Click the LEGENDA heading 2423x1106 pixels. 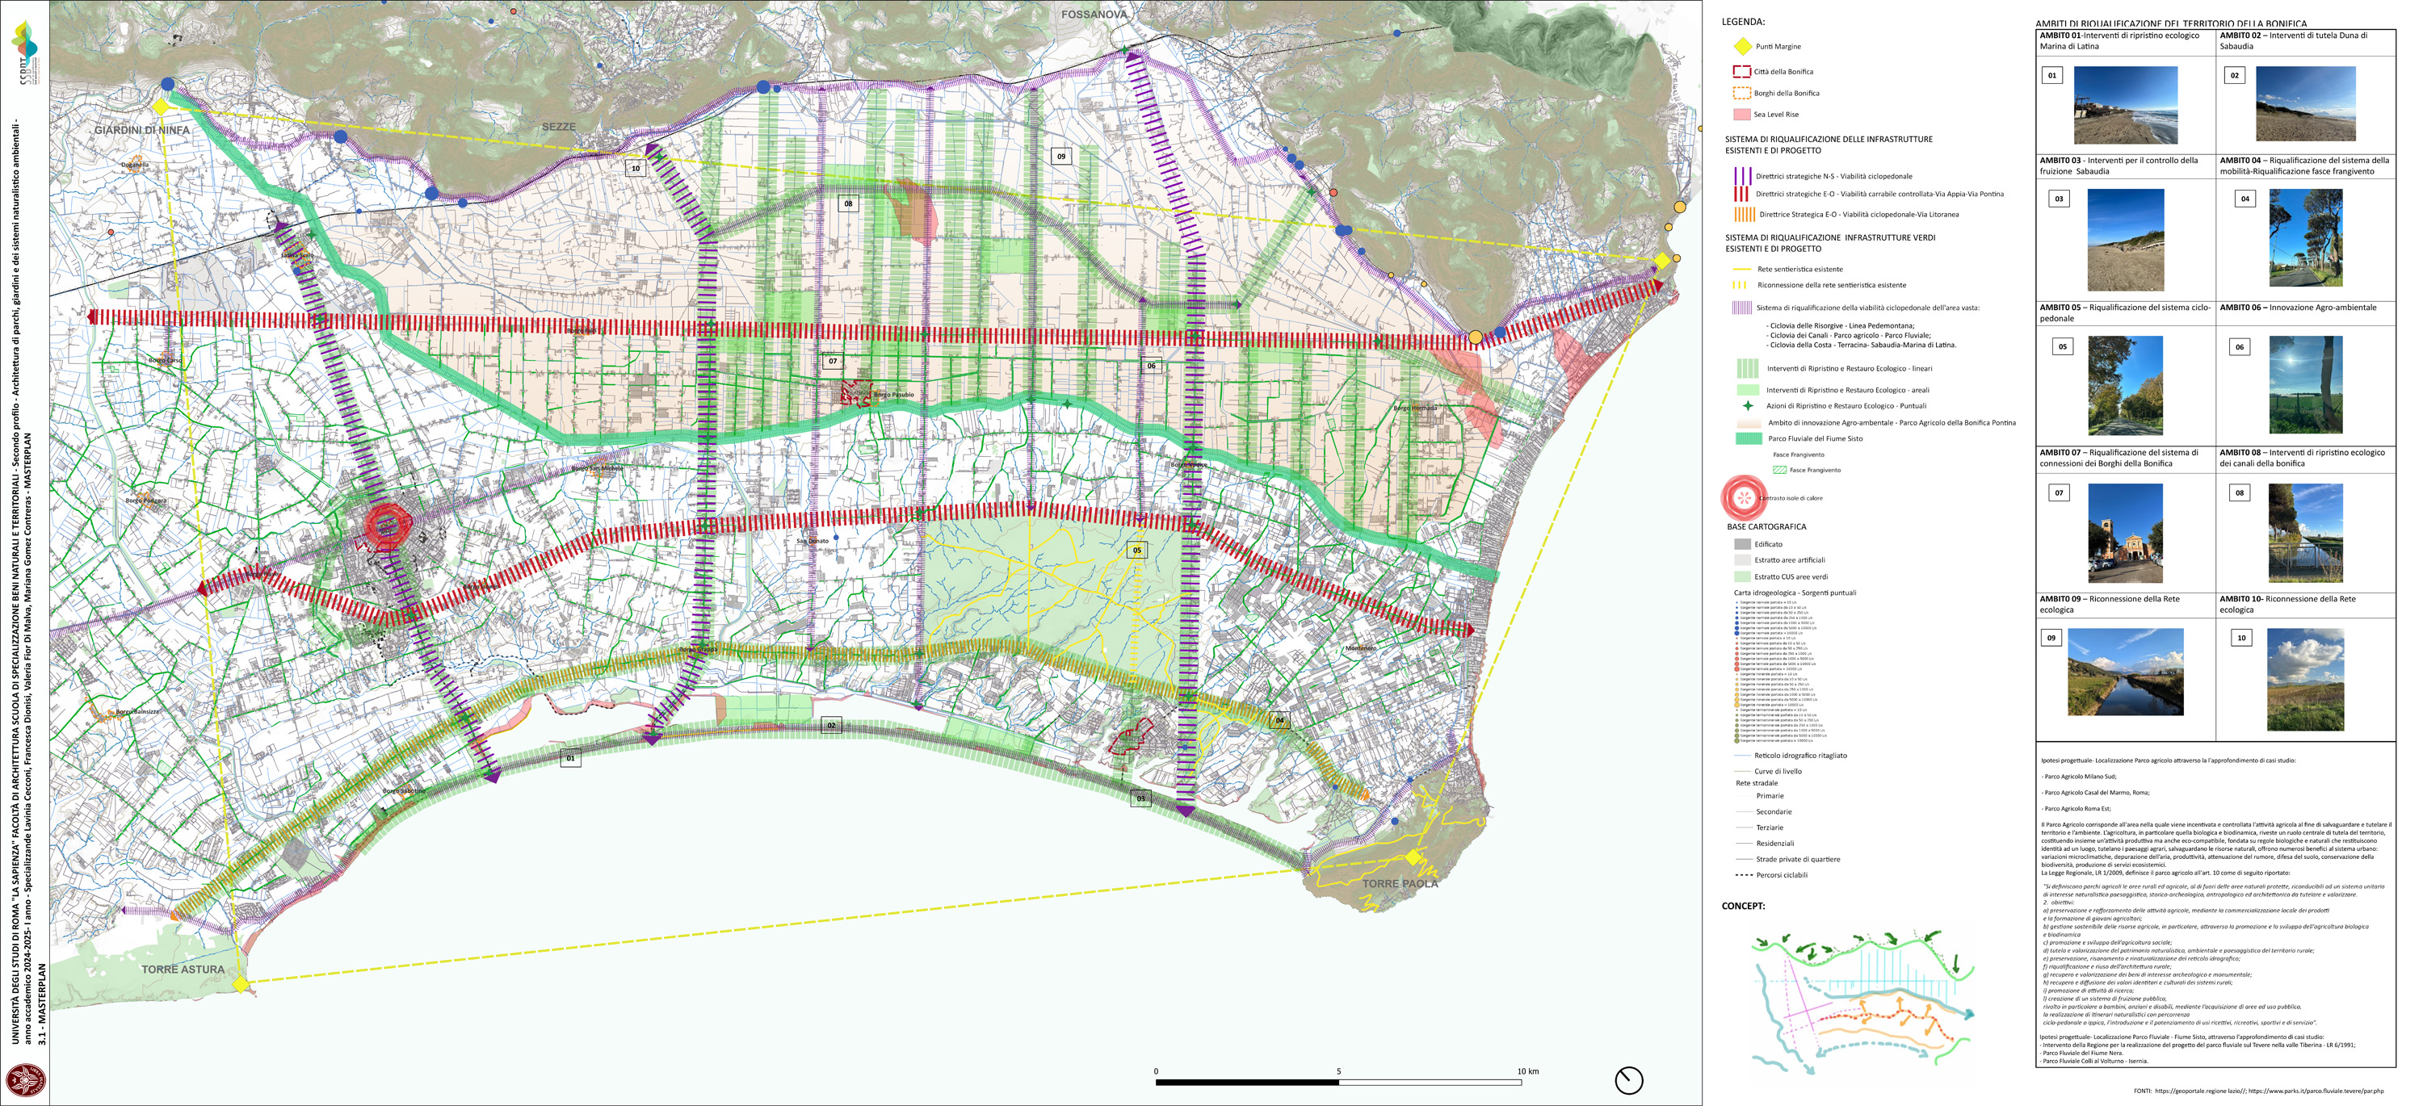click(x=1743, y=22)
